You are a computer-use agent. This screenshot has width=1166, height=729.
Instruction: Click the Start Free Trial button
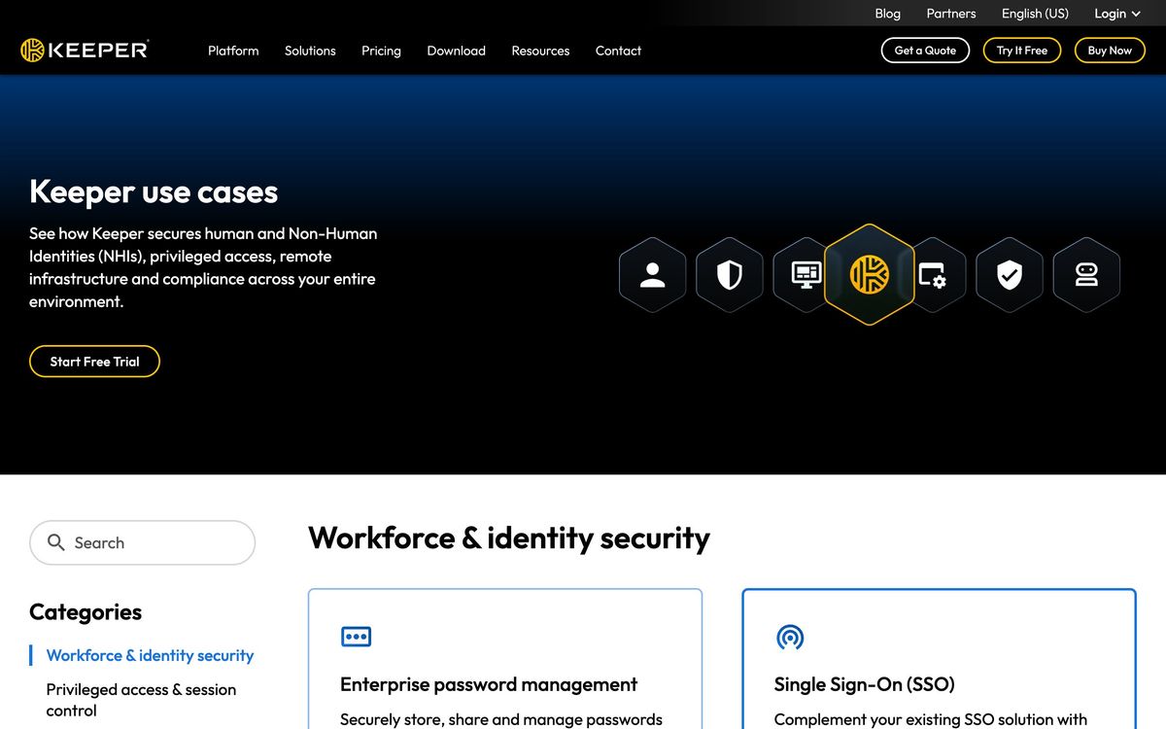coord(94,362)
